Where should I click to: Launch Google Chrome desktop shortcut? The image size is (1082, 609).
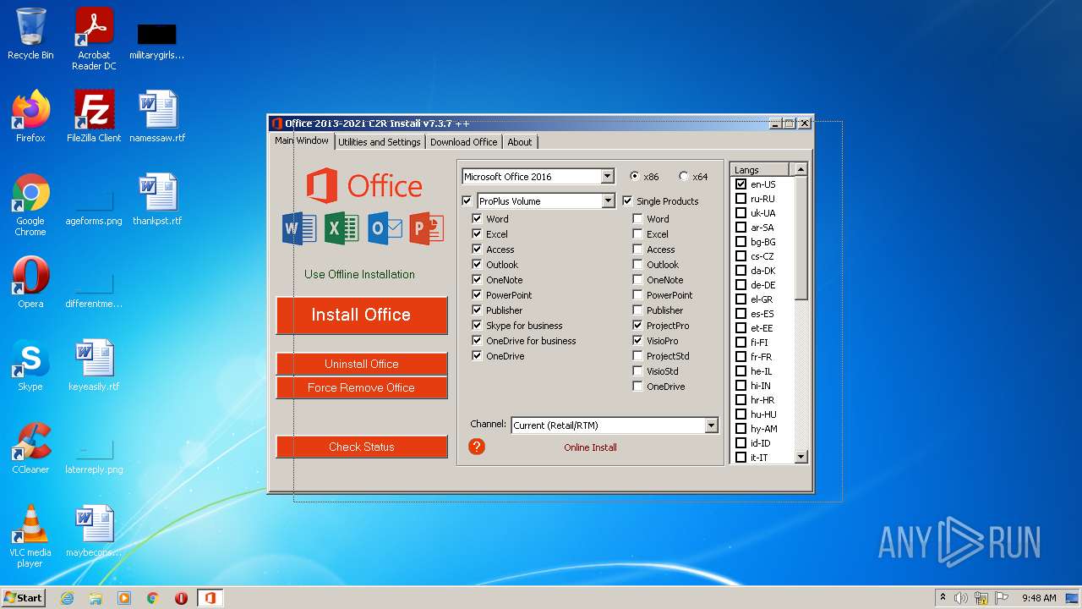[30, 205]
